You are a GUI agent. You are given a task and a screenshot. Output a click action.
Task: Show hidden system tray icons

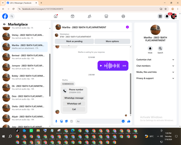point(158,136)
